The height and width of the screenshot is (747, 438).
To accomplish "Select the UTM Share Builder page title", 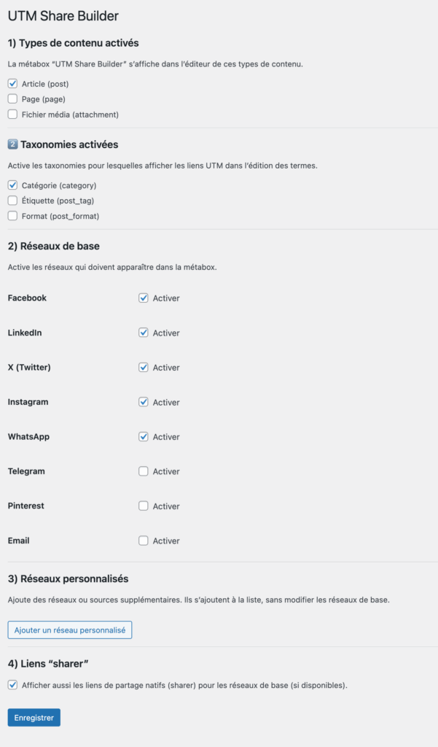I will point(63,15).
